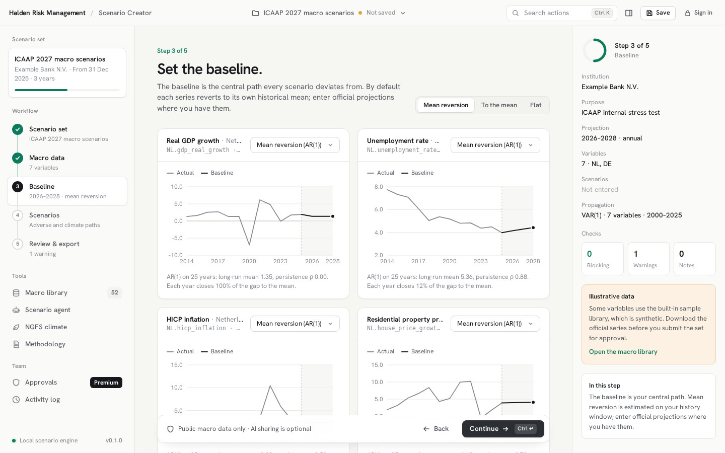
Task: Click the step 5 Review & export circle
Action: click(x=18, y=244)
